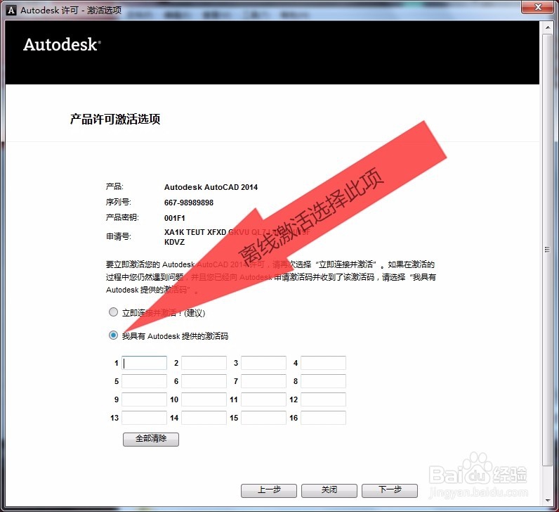Go back with the 上一步 button
The height and width of the screenshot is (512, 559).
point(269,491)
